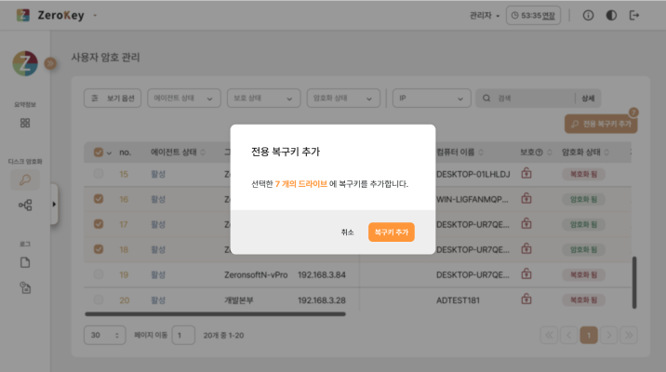Confirm with the 복구키 추가 dialog button

[x=392, y=232]
